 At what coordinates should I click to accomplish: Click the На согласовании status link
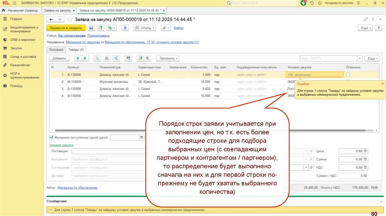point(72,36)
